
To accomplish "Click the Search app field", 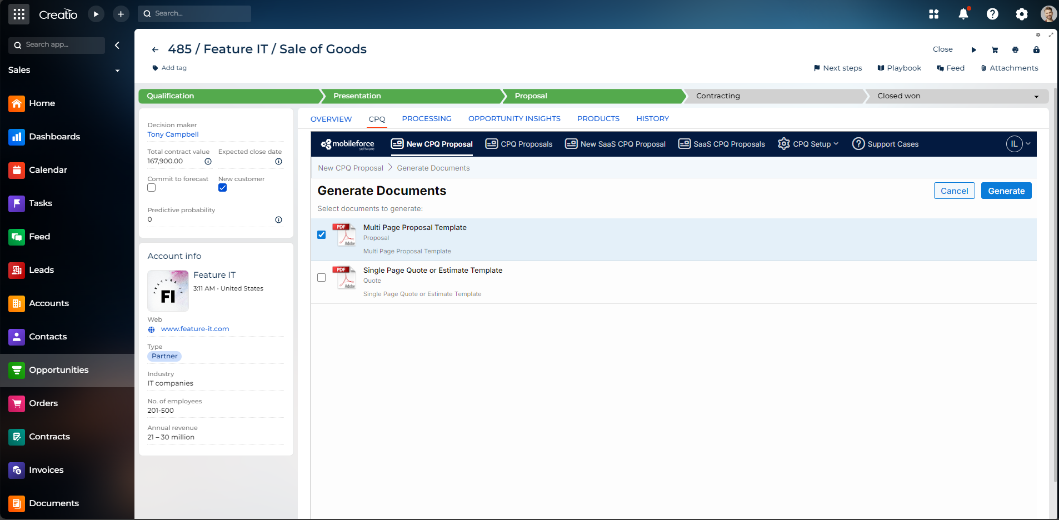I will click(x=57, y=45).
